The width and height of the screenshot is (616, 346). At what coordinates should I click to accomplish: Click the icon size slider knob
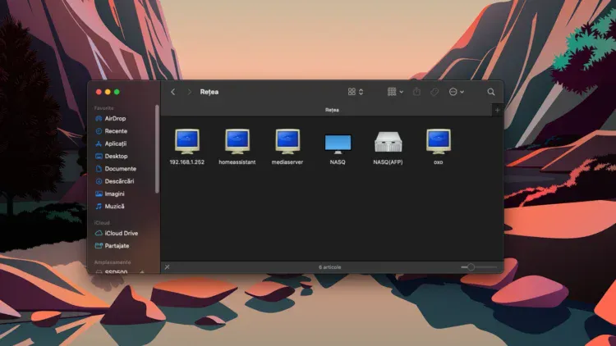[x=471, y=267]
